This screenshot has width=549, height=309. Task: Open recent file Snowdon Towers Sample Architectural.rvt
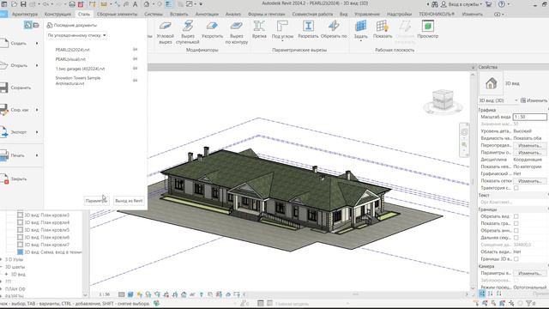(x=78, y=81)
